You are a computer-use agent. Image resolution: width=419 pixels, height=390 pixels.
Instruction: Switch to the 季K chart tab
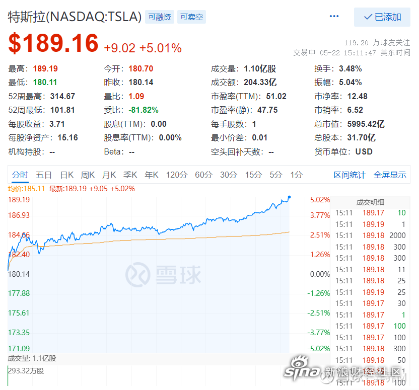point(130,175)
